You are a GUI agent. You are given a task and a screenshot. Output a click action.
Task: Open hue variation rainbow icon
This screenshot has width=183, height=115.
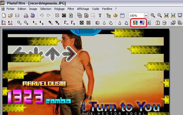coord(135,23)
